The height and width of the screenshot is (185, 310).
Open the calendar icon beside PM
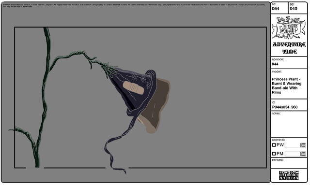tap(303, 154)
